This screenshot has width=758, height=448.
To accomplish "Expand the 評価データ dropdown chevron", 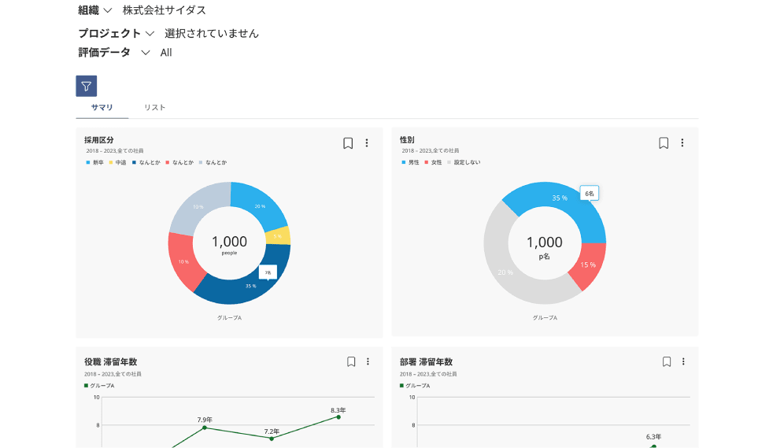I will tap(146, 53).
